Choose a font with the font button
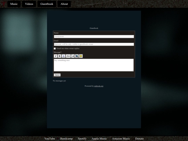 point(68,56)
